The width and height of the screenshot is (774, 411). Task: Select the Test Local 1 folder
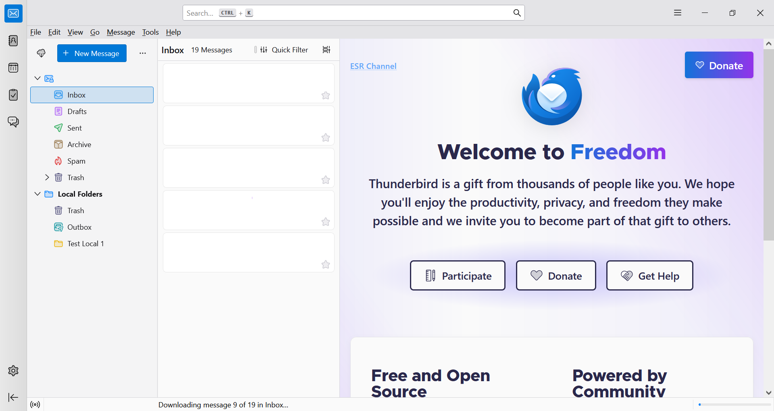pos(92,243)
